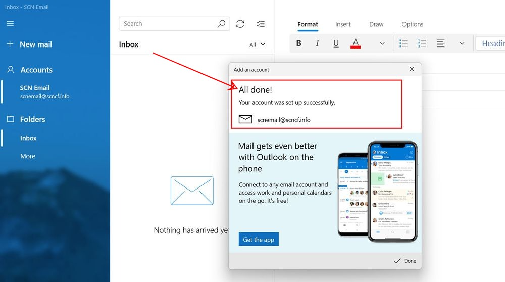Sync this view with refresh icon

[240, 24]
